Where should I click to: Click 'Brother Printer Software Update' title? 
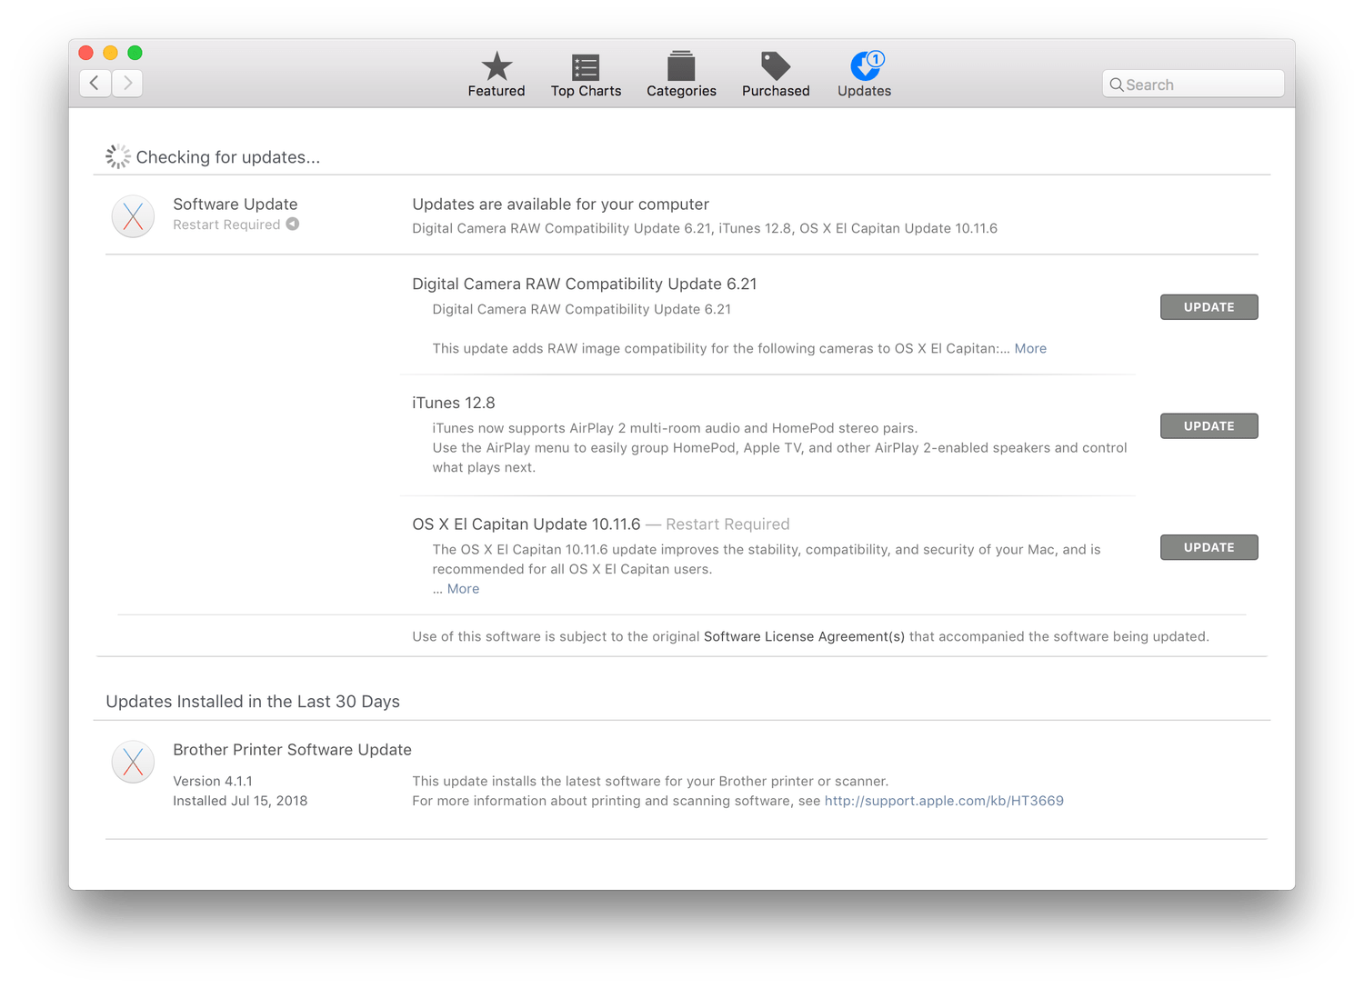pyautogui.click(x=292, y=750)
